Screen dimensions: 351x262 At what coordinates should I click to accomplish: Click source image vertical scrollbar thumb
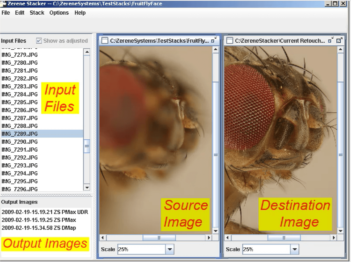click(216, 155)
